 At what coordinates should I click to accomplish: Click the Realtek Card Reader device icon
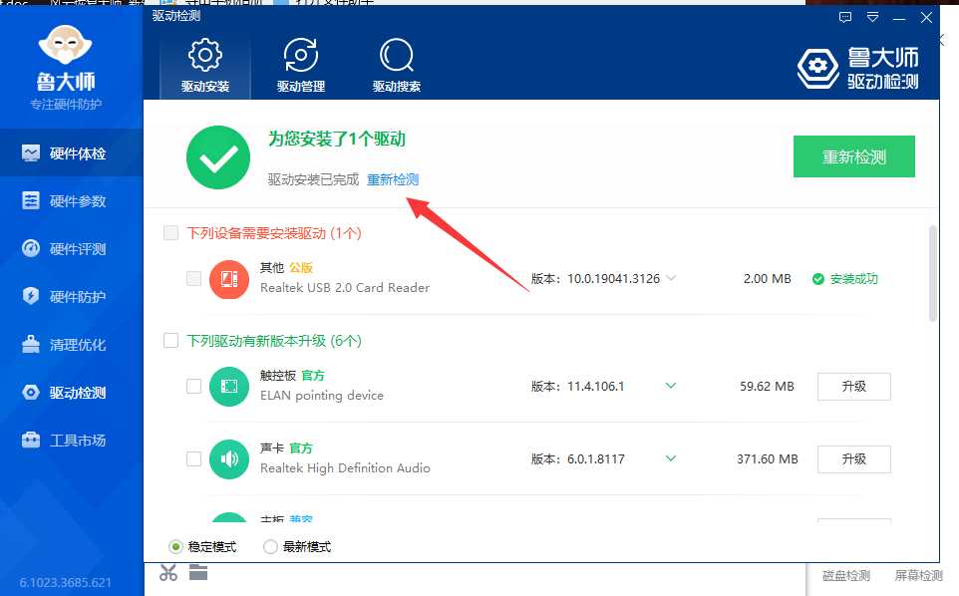[228, 279]
